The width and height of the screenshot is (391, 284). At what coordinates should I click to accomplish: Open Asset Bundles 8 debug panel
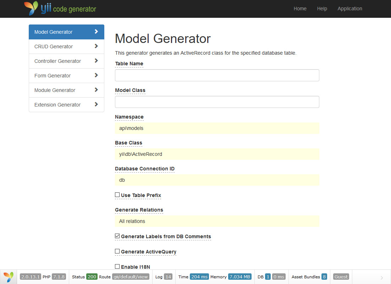(309, 277)
